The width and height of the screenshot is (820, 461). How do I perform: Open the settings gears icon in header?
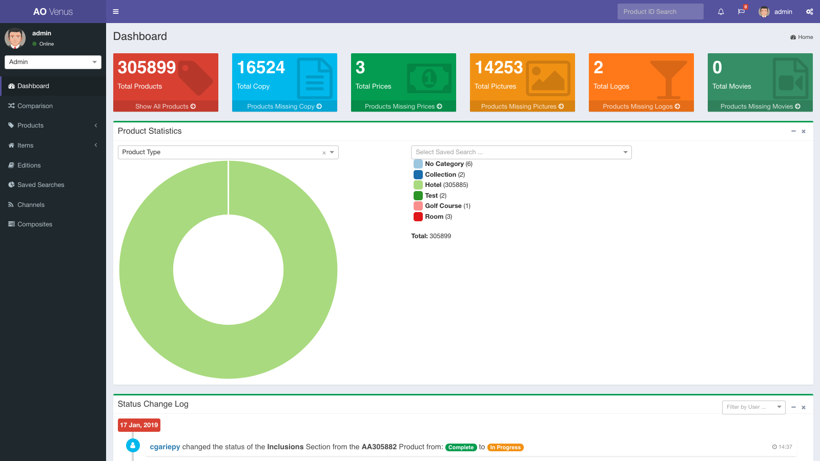(x=810, y=12)
